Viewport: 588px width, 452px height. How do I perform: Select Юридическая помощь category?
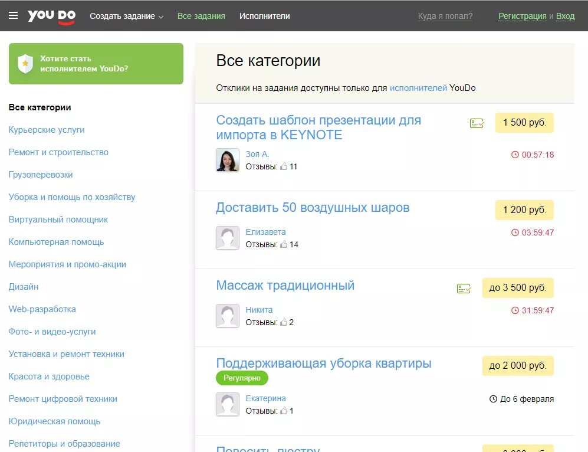tap(54, 421)
